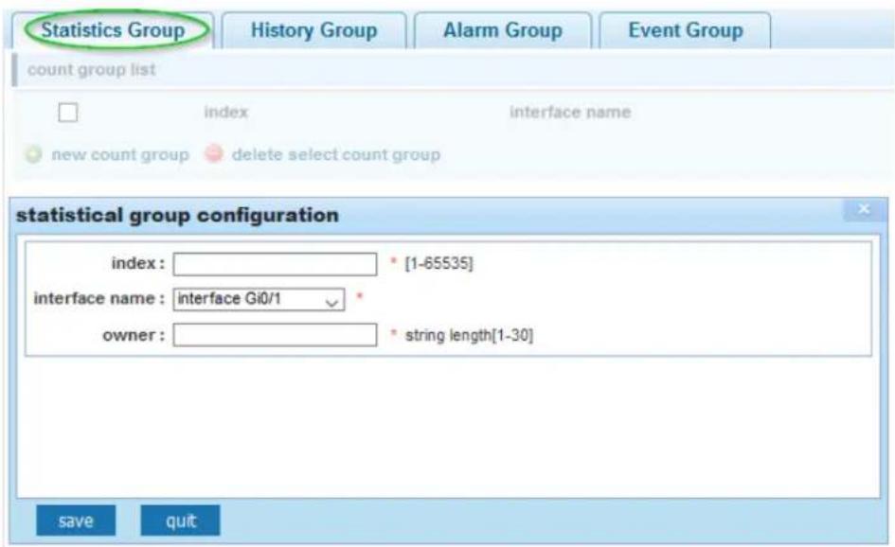Click the save button
The height and width of the screenshot is (547, 895).
point(76,521)
